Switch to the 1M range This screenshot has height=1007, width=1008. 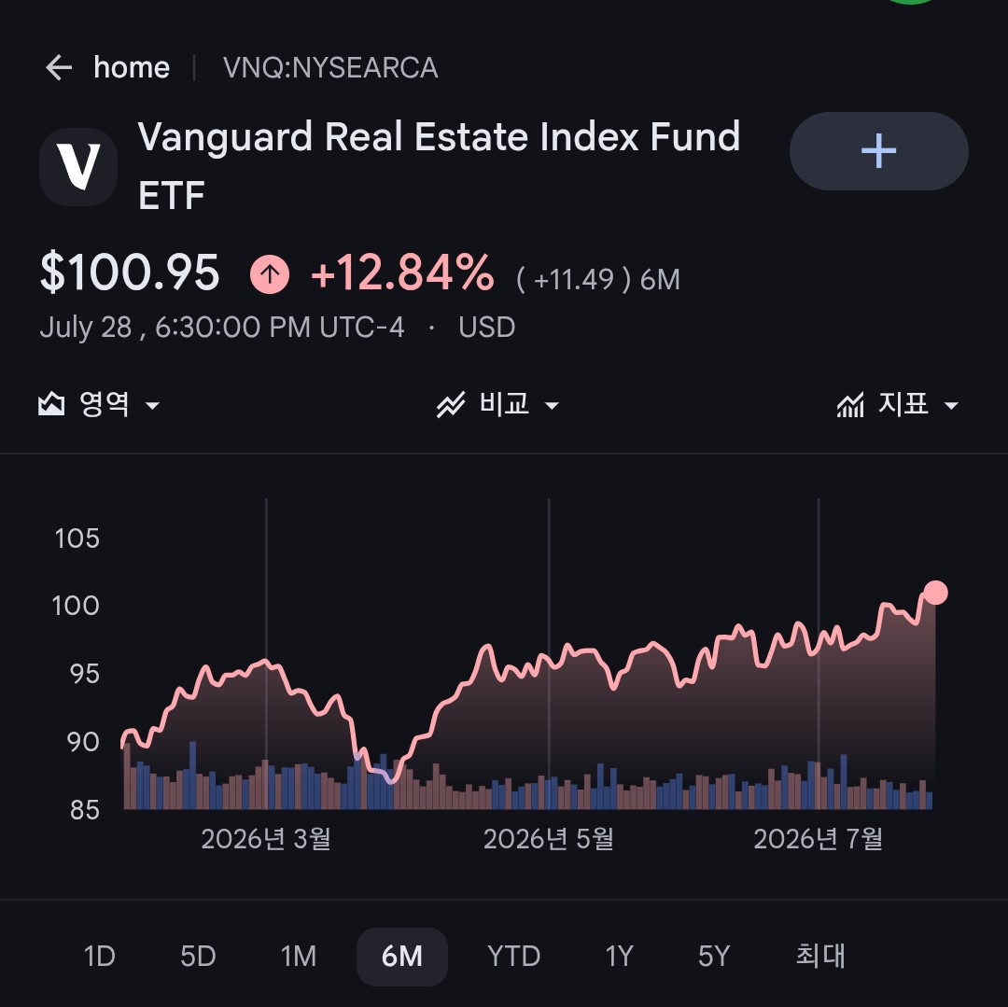pos(299,957)
